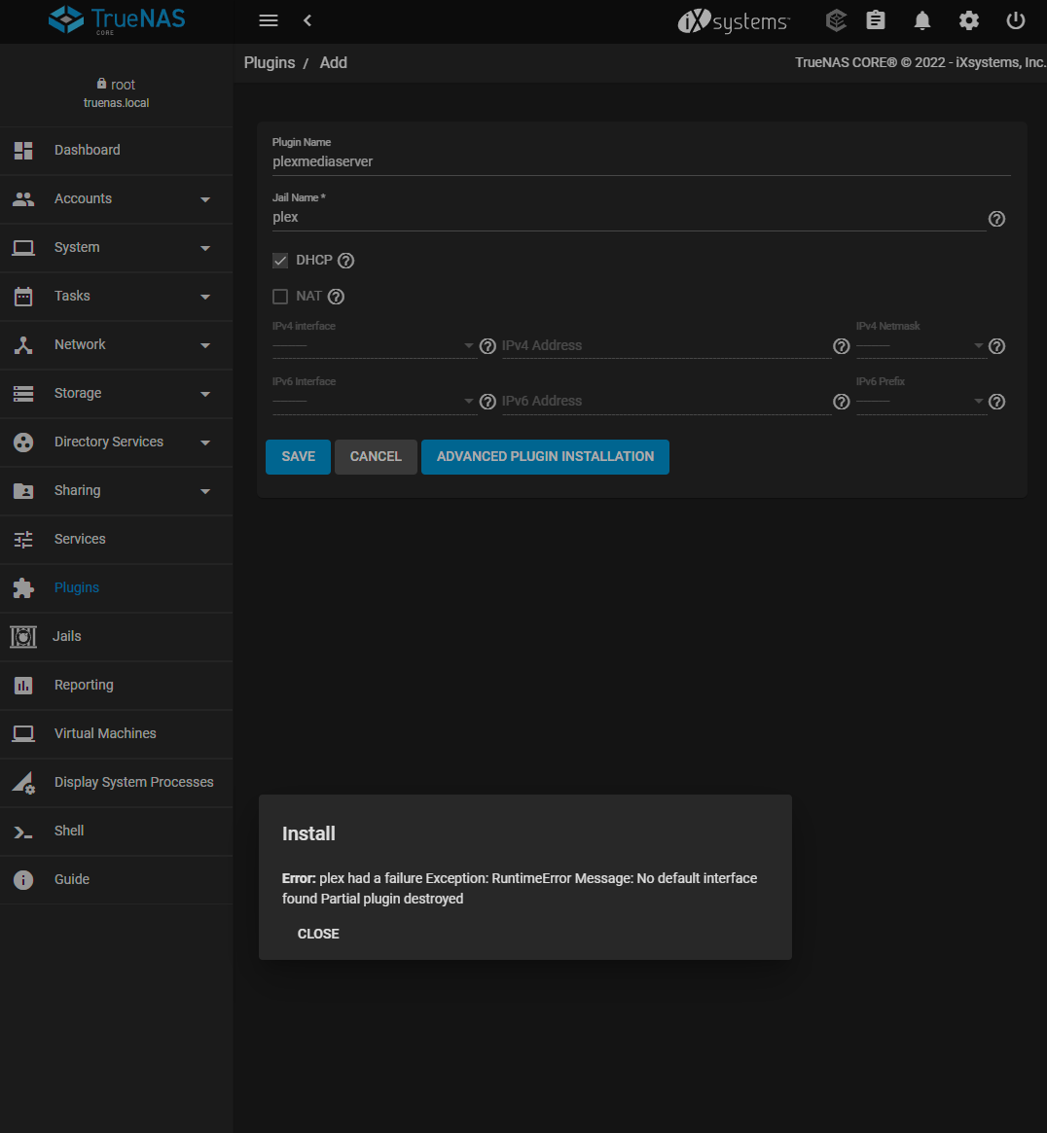Expand the Directory Services menu

[x=116, y=443]
